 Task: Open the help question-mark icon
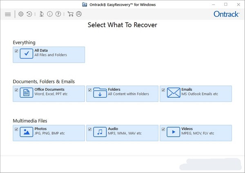(x=58, y=14)
